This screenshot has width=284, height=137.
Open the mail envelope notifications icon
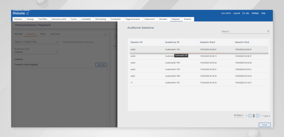pos(244,13)
